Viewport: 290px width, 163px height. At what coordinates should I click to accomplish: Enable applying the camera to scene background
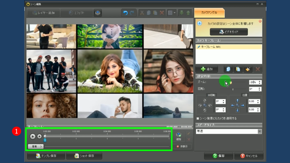(198, 118)
